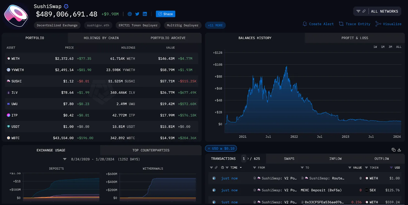Click Trace Entity icon
408x205 pixels.
click(x=341, y=24)
